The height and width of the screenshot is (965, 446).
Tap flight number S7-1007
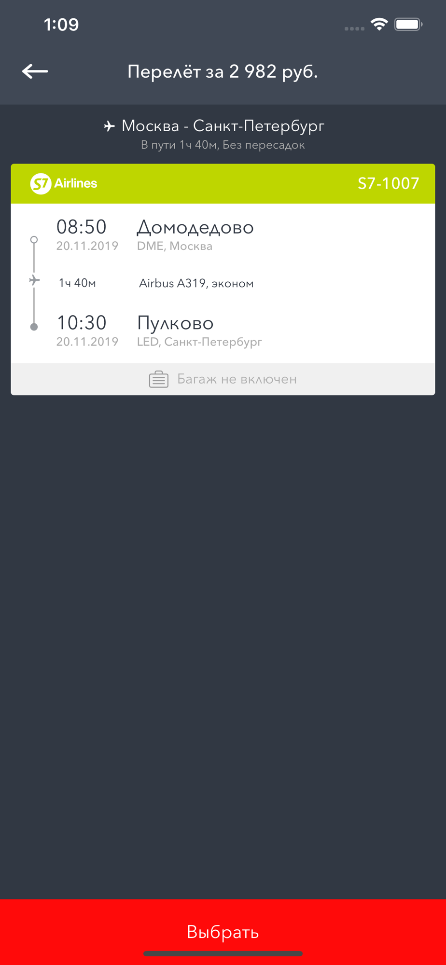(x=388, y=183)
